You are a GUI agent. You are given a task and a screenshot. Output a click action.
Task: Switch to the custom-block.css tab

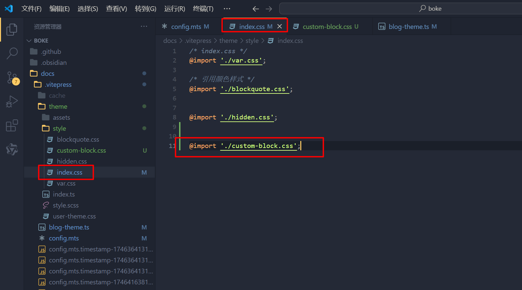327,27
